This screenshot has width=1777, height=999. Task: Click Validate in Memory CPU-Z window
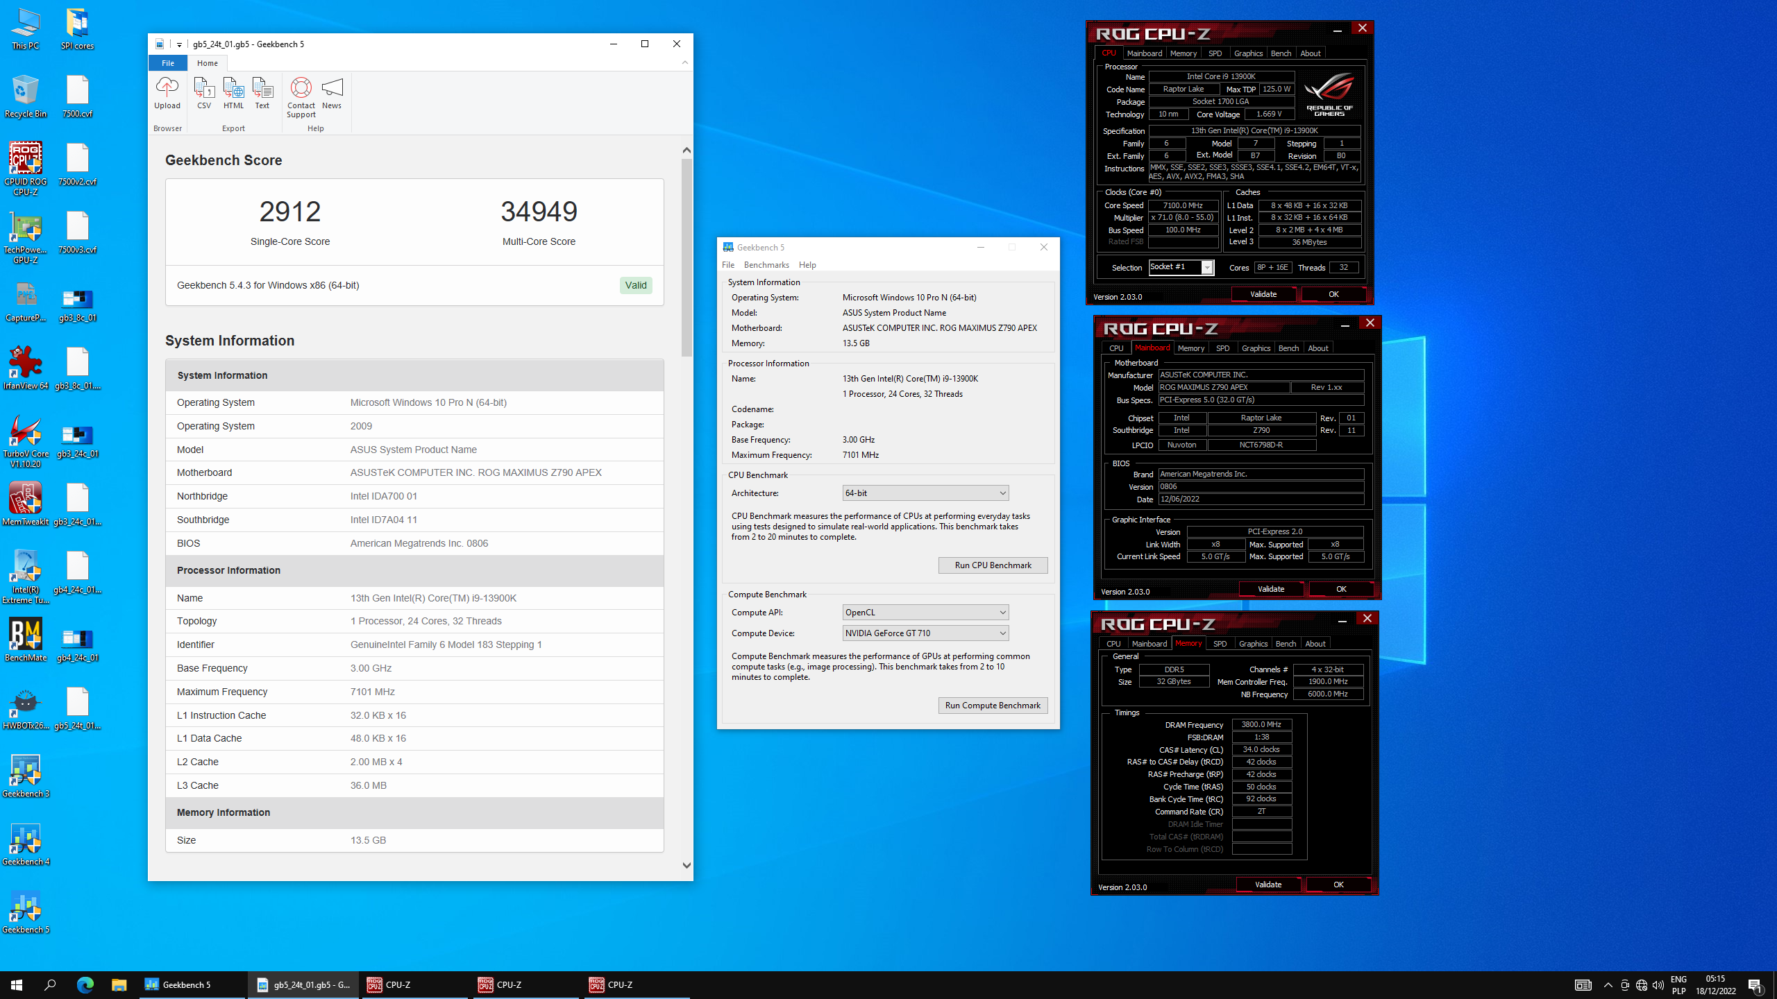pyautogui.click(x=1268, y=885)
